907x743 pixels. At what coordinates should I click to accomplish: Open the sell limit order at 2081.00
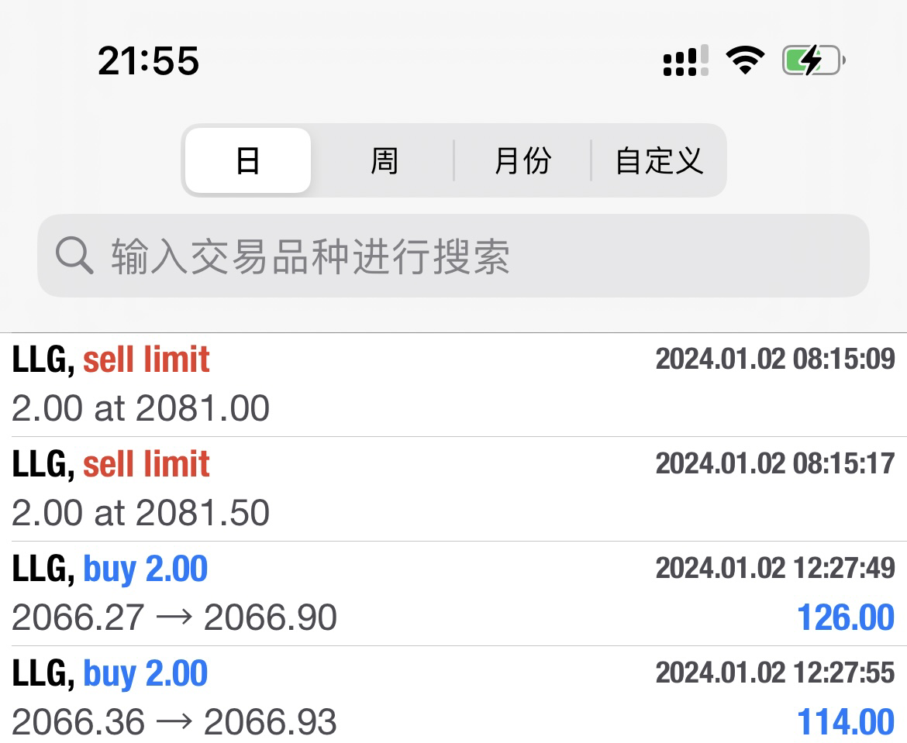[453, 385]
